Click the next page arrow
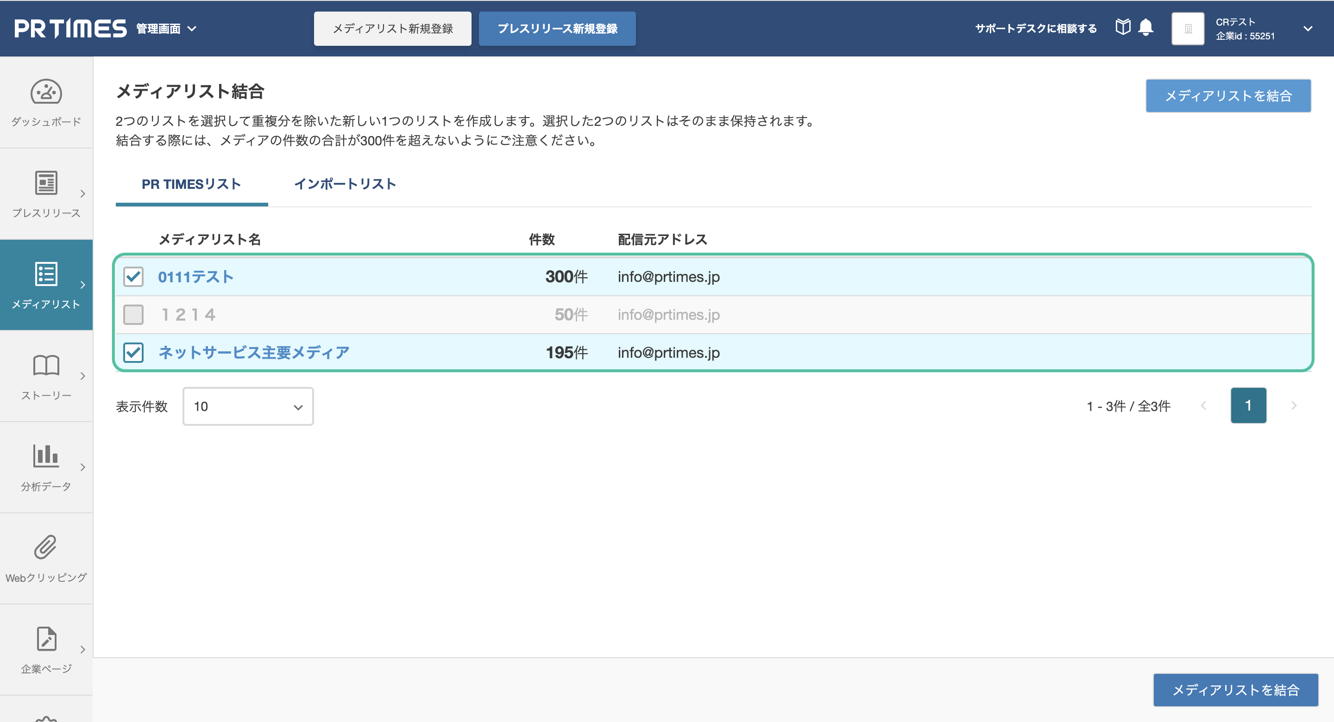1334x722 pixels. tap(1294, 405)
